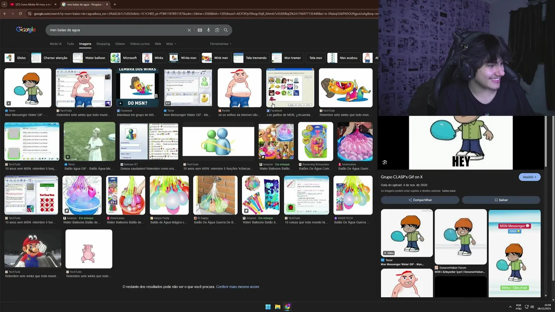Start voice search with microphone
The image size is (555, 312).
209,30
